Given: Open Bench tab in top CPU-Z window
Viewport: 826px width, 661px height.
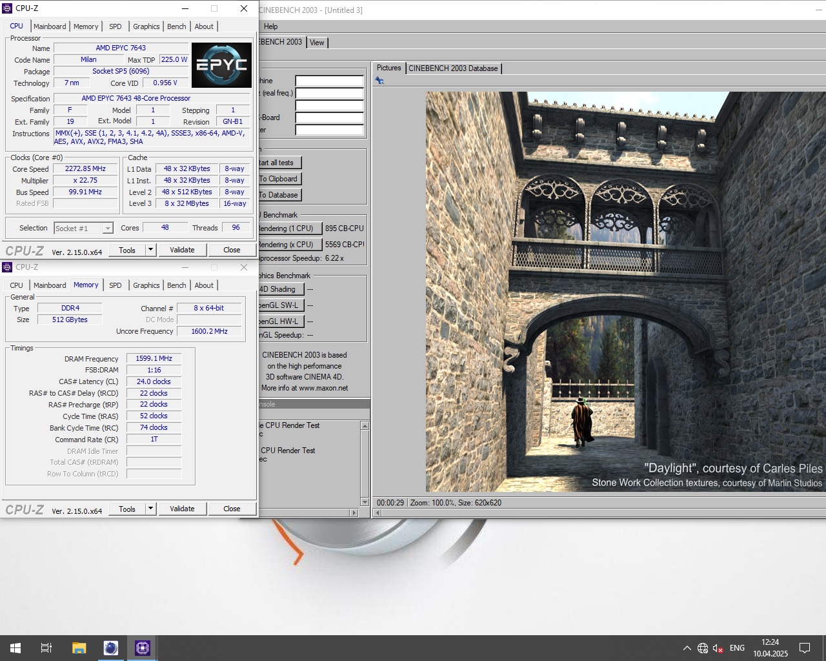Looking at the screenshot, I should pyautogui.click(x=176, y=26).
